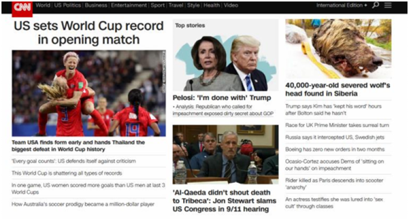
Task: Read "Pelosi: 'I'm done with' Trump" story
Action: (222, 98)
